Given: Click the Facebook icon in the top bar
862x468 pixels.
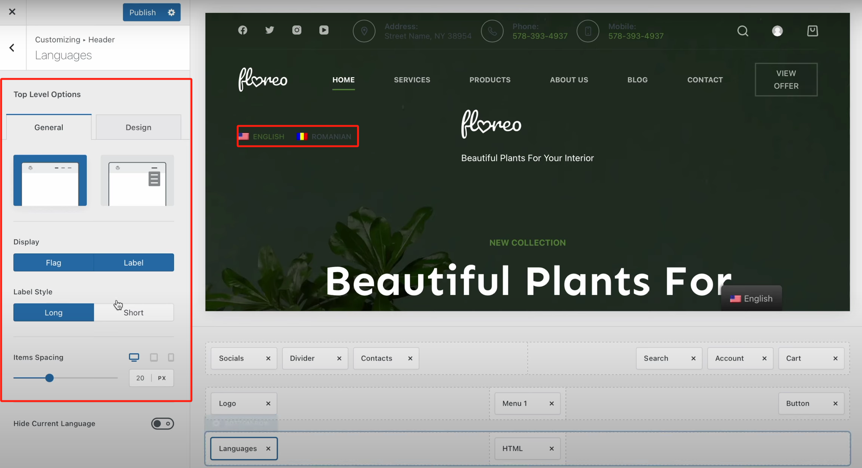Looking at the screenshot, I should (x=243, y=30).
